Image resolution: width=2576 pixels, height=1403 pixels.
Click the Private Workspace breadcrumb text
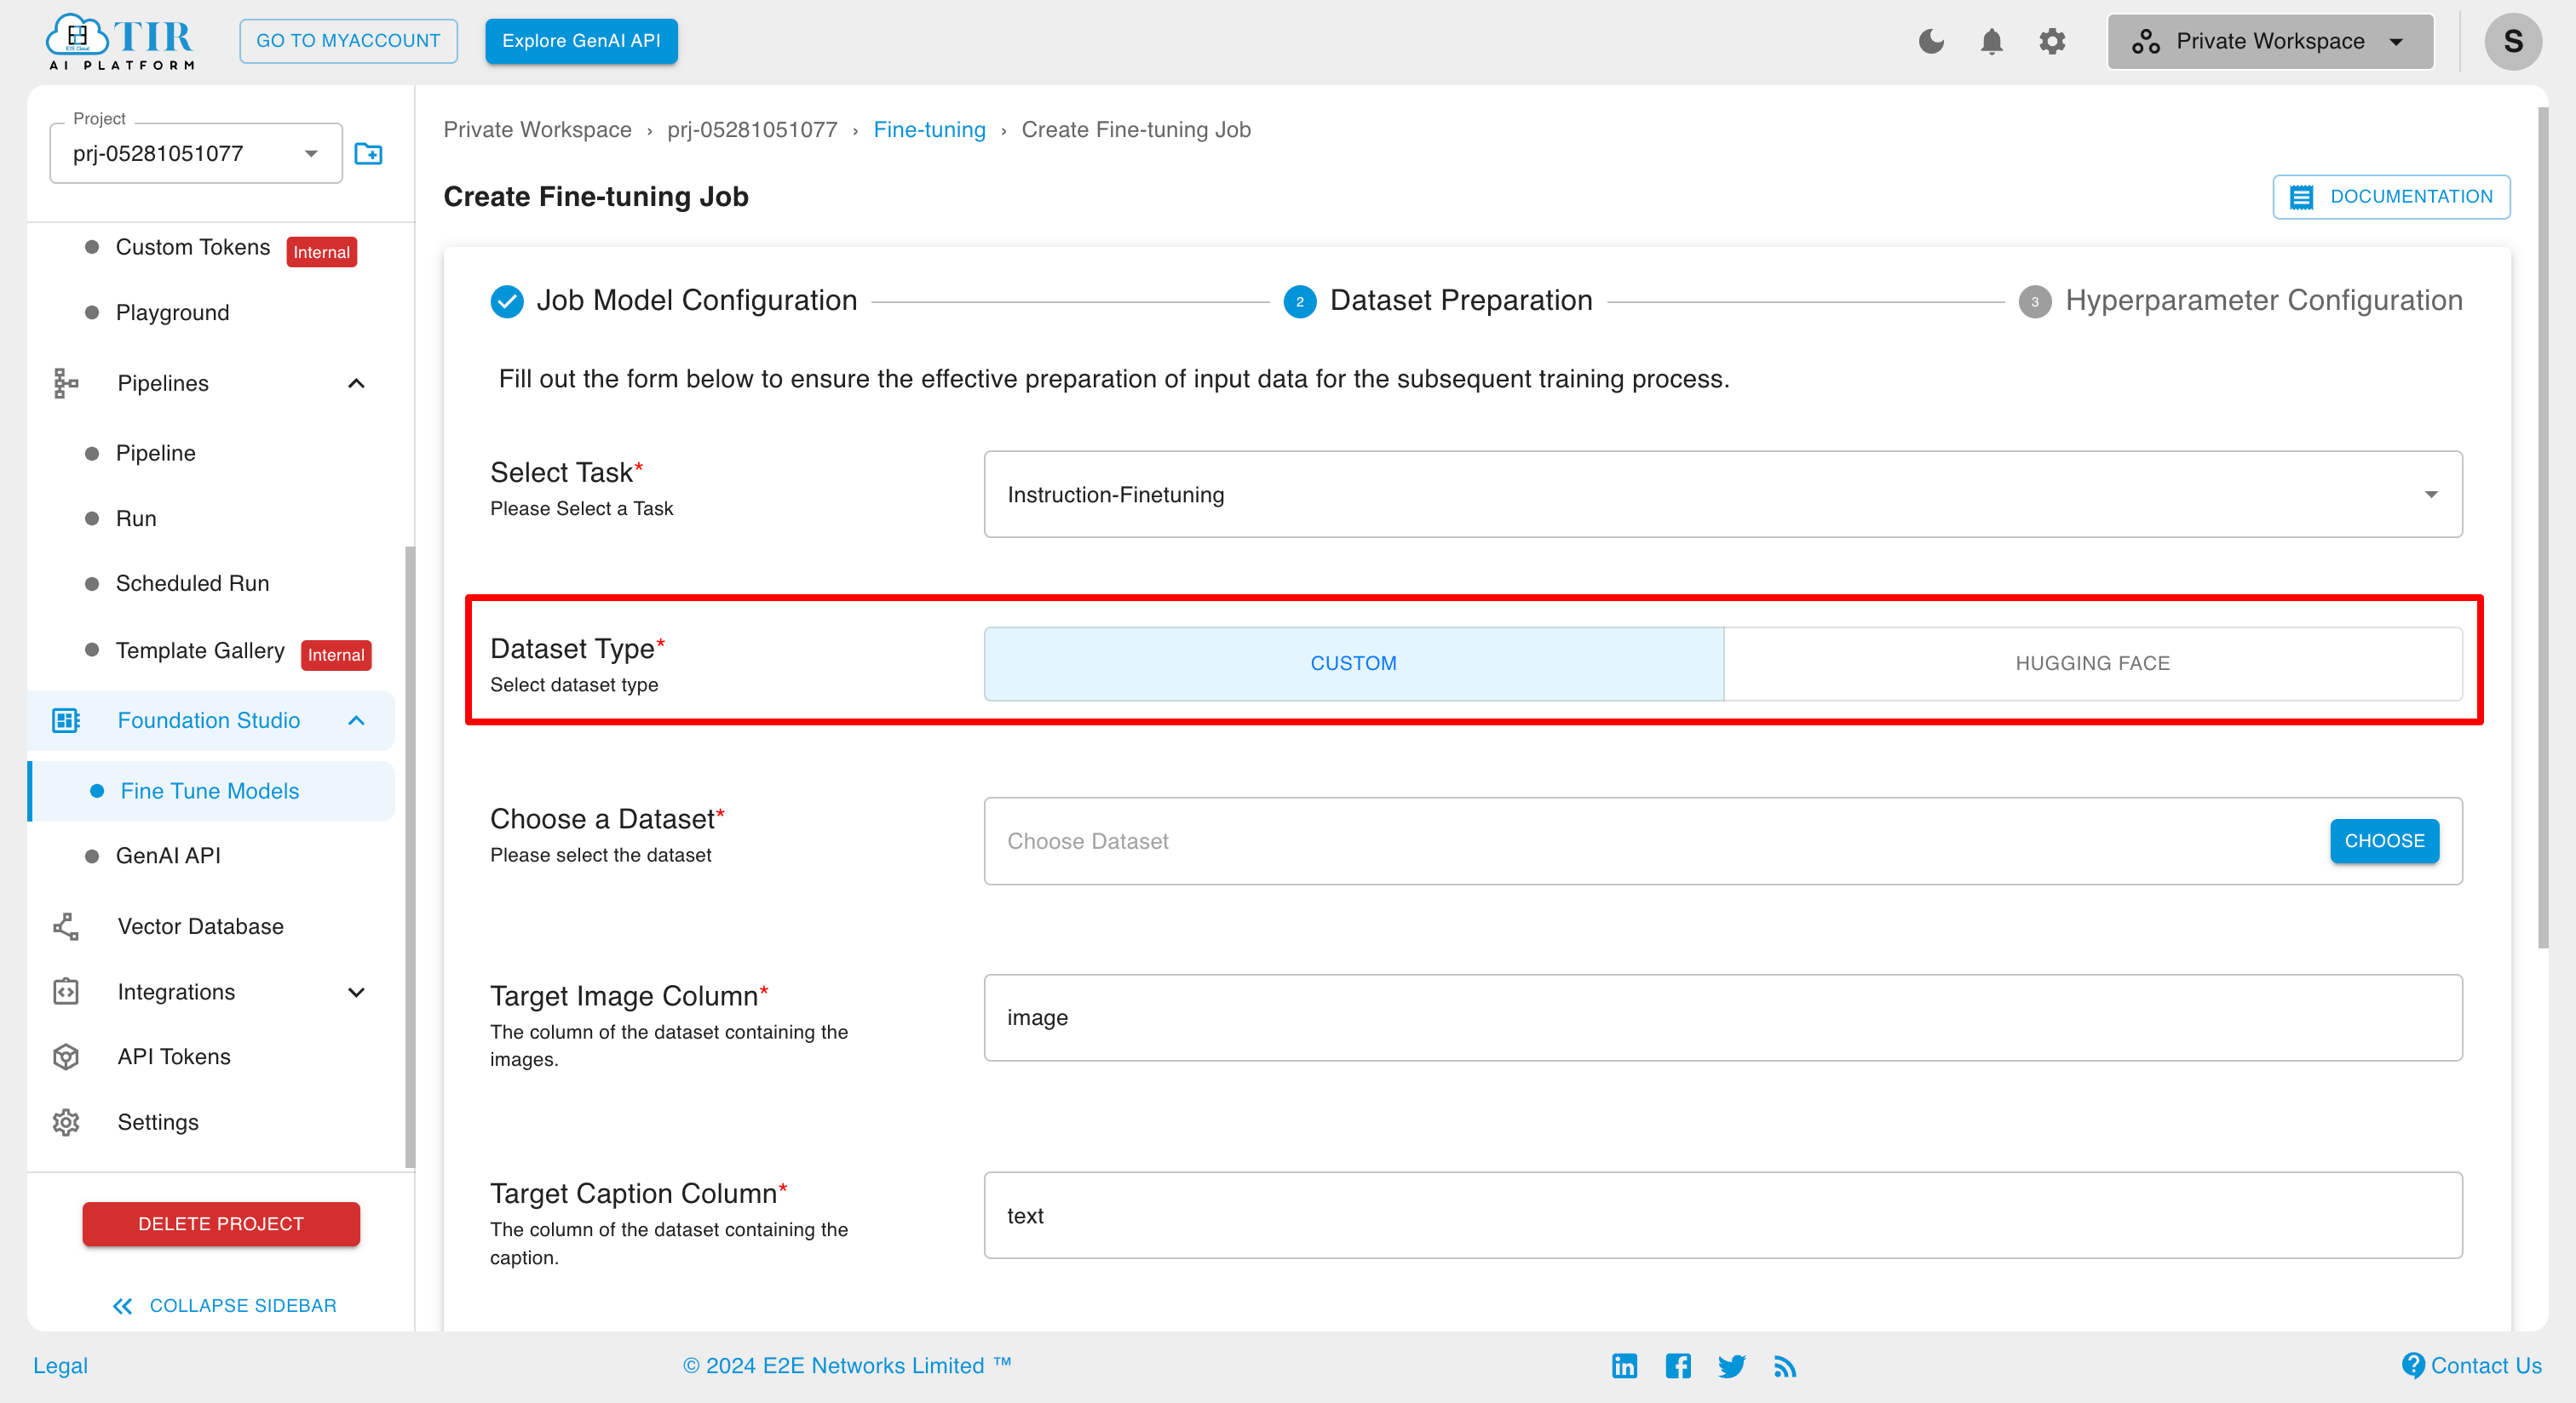537,130
